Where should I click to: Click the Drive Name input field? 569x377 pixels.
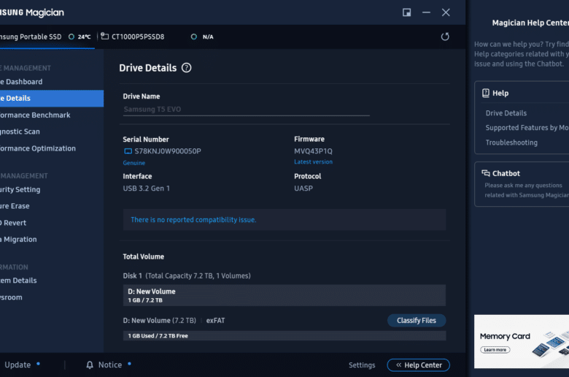pos(246,110)
